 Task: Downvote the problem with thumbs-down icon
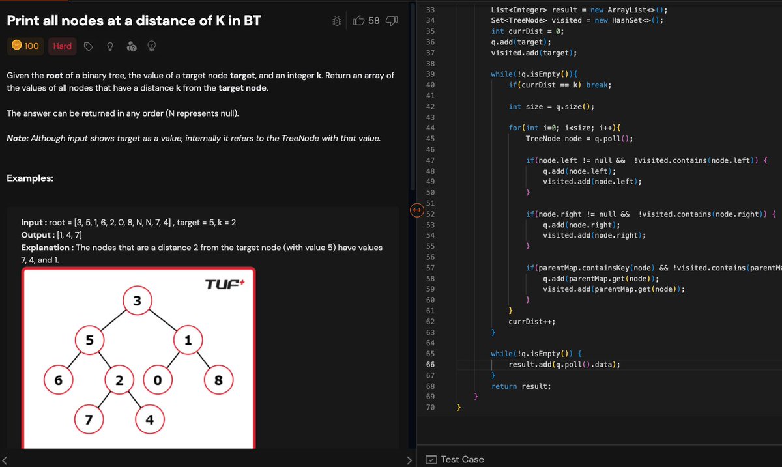click(392, 21)
